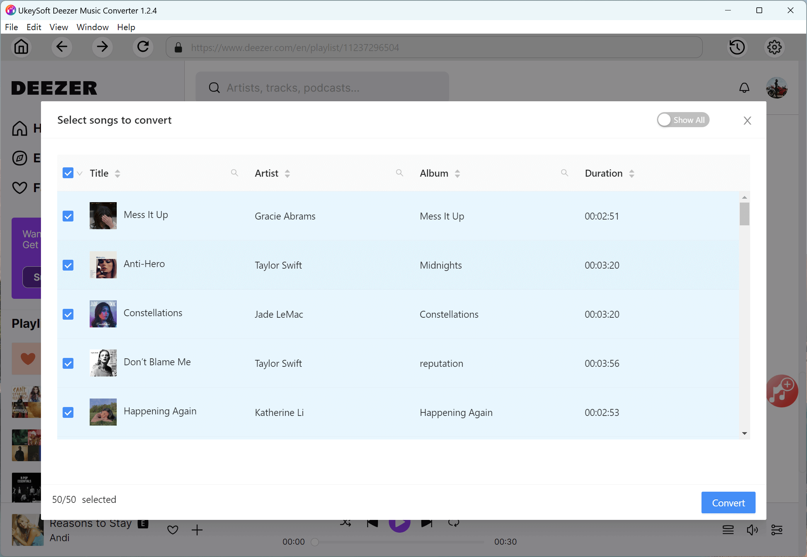Viewport: 807px width, 557px height.
Task: Sort list by Album column arrows
Action: coord(457,174)
